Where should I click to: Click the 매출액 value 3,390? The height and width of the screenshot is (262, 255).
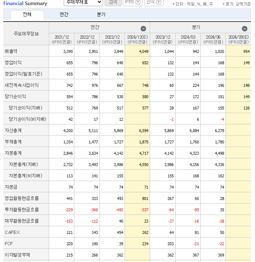point(68,51)
